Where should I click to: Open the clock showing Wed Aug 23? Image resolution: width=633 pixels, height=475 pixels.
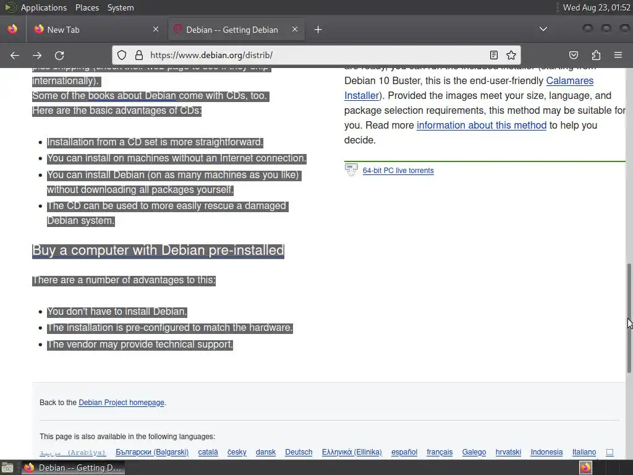click(x=597, y=7)
